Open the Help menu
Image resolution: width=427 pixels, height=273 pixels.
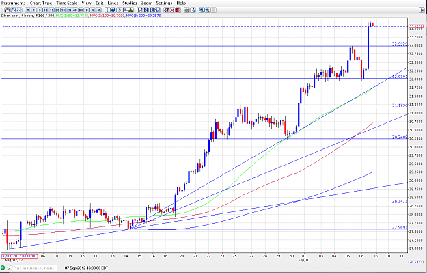[181, 3]
